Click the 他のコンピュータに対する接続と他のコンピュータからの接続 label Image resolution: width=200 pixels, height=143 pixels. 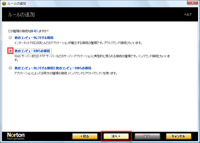click(x=53, y=68)
